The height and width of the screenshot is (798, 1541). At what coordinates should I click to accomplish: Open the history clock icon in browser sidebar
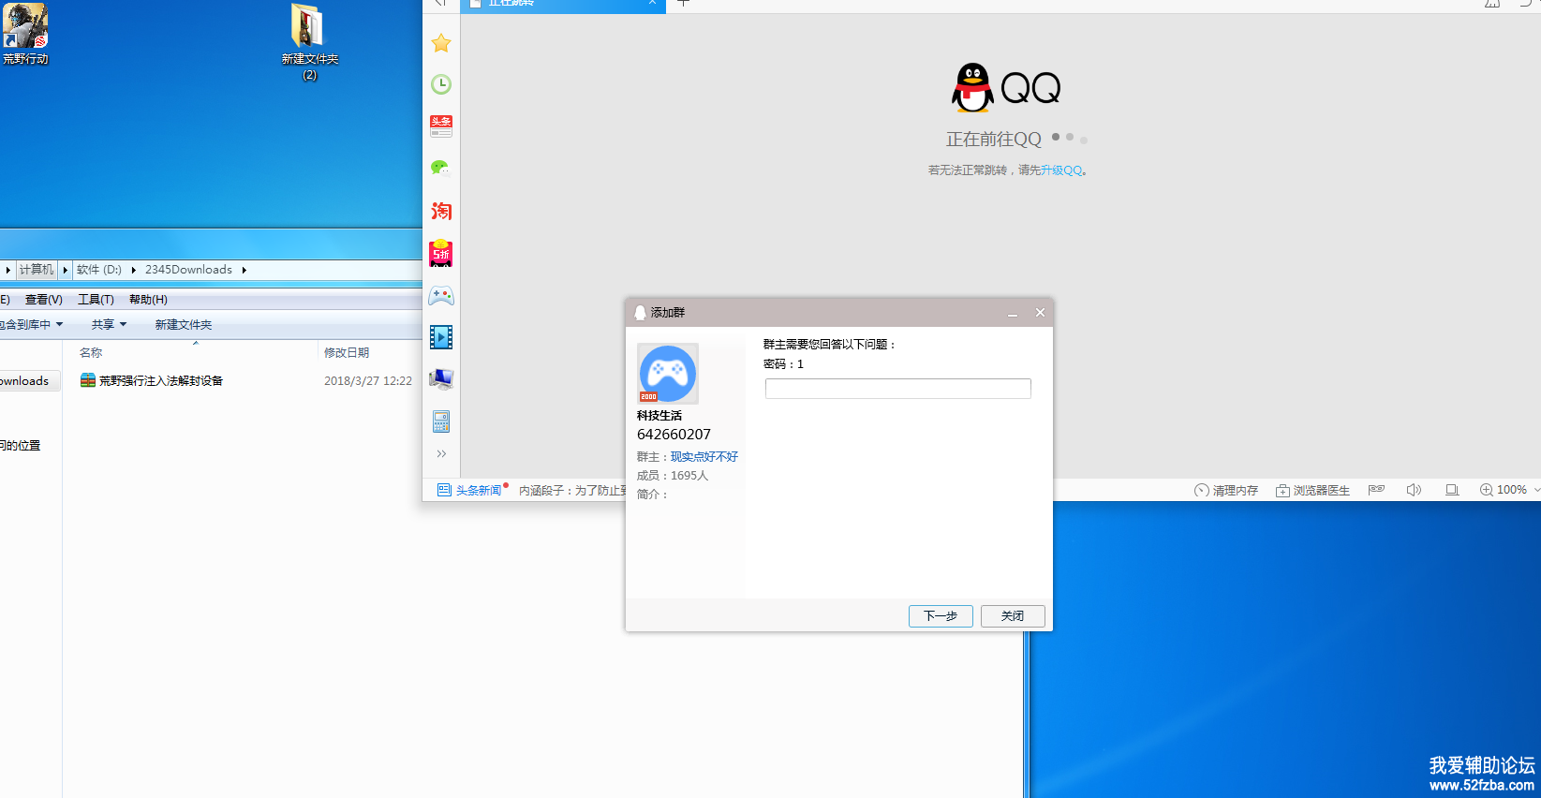click(x=441, y=84)
